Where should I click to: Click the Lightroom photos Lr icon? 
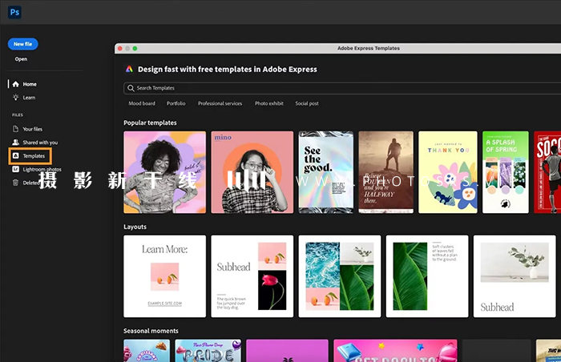tap(15, 169)
